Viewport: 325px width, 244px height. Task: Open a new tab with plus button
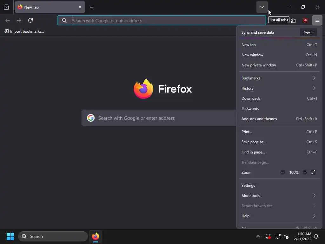[92, 7]
